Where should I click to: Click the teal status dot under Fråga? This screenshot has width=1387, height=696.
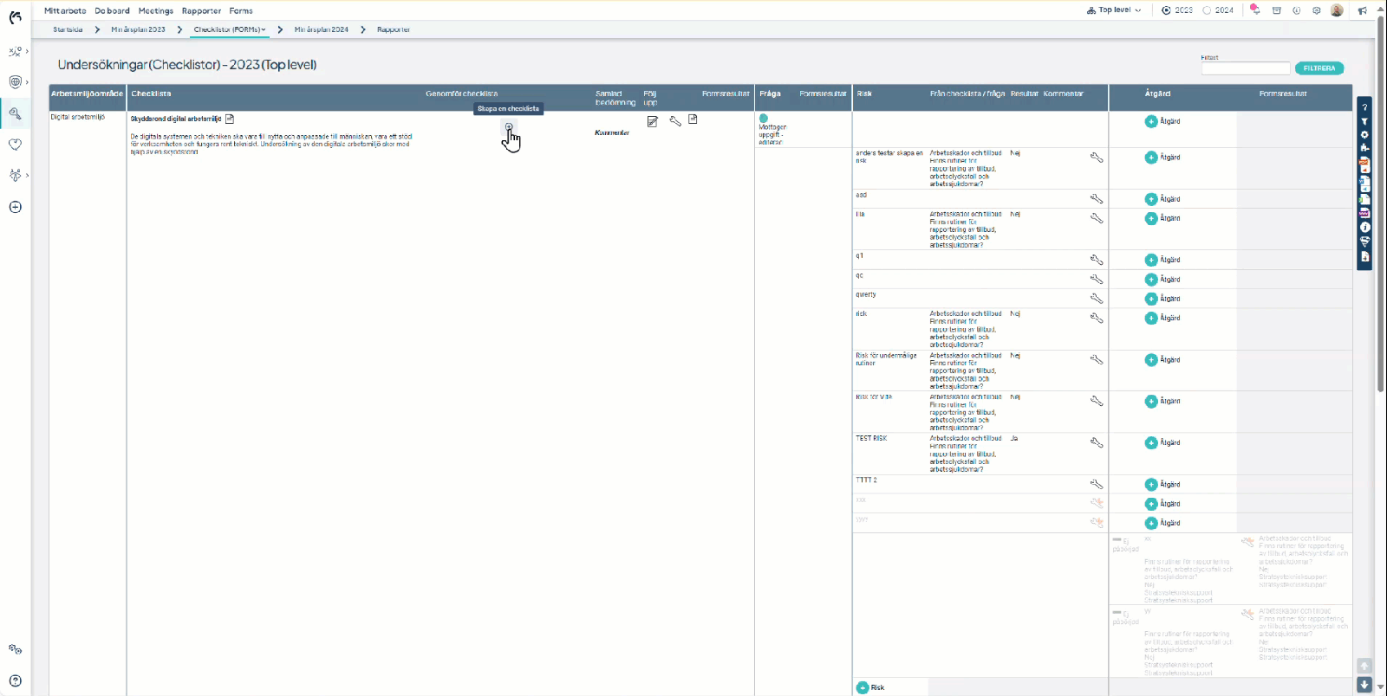[x=764, y=119]
